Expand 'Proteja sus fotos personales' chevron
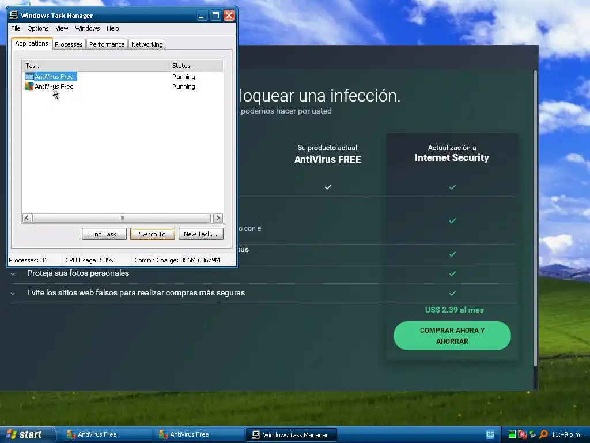The height and width of the screenshot is (443, 590). click(x=13, y=274)
